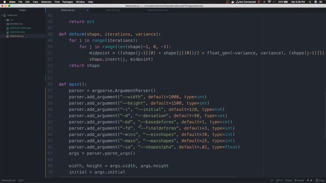The width and height of the screenshot is (326, 183).
Task: Click the watercolor.png image file icon
Action: click(8, 32)
